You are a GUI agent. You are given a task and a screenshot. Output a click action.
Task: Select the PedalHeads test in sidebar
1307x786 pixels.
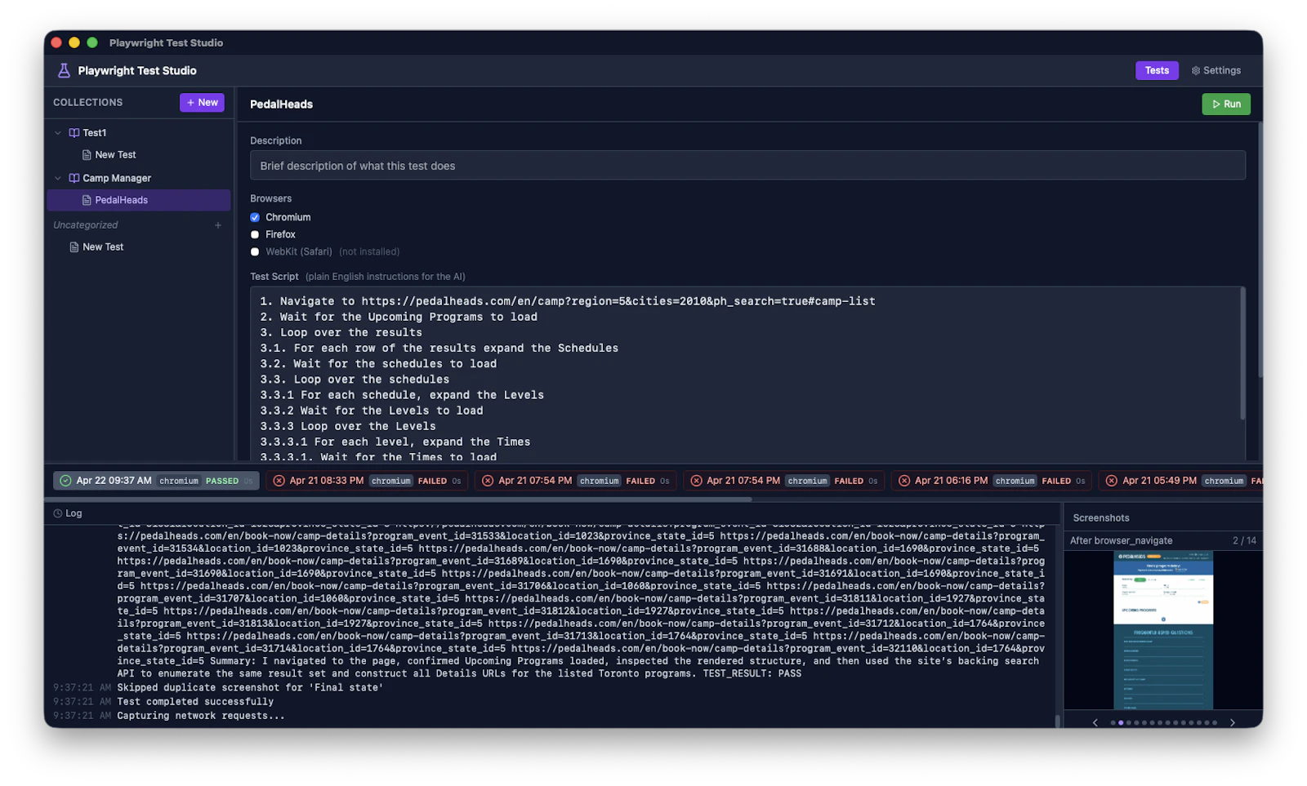coord(139,201)
